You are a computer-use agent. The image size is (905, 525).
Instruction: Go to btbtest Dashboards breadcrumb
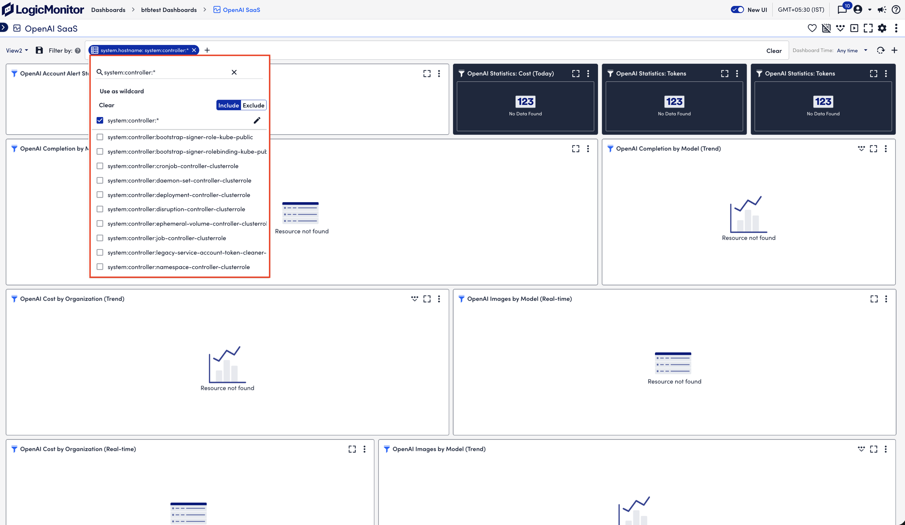pos(169,10)
